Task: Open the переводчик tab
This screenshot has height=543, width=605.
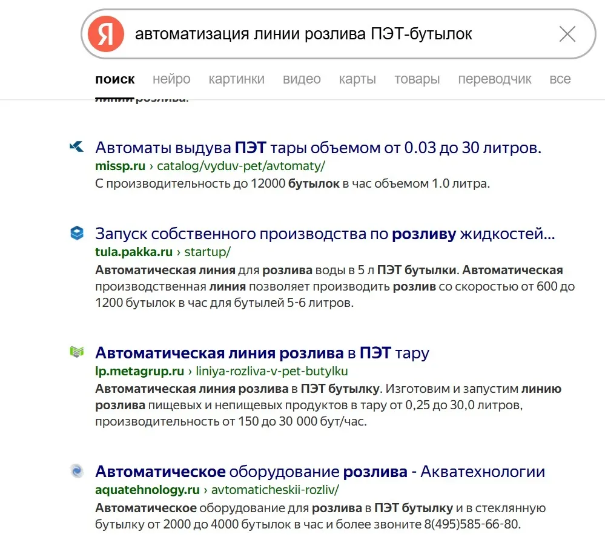Action: [x=495, y=79]
